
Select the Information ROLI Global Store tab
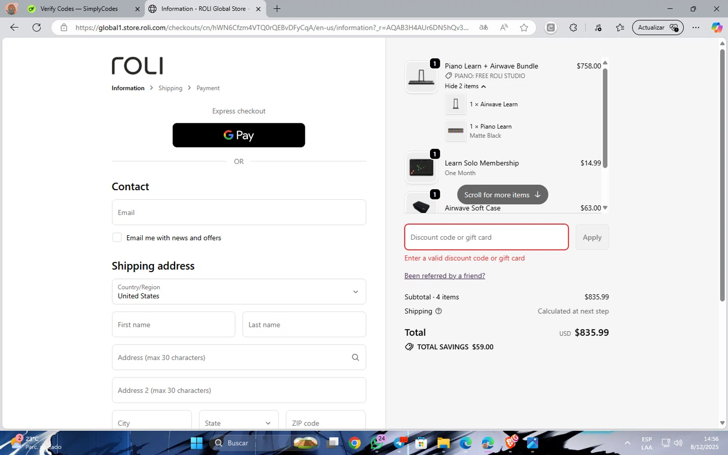tap(205, 9)
